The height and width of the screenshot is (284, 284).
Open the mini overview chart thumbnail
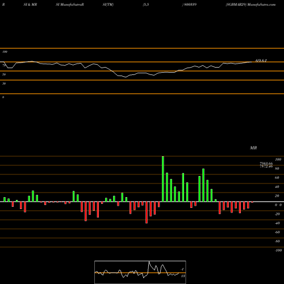pyautogui.click(x=140, y=272)
